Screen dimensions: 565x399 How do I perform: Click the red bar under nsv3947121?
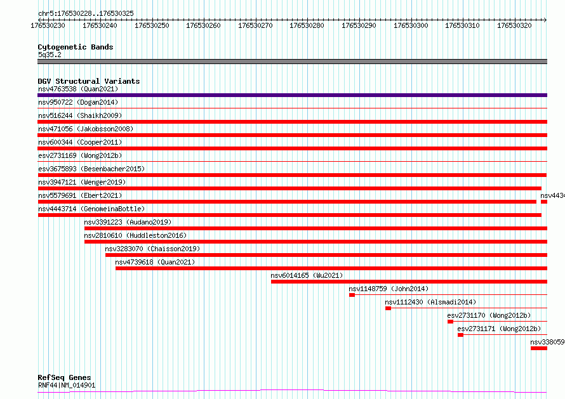pyautogui.click(x=289, y=188)
